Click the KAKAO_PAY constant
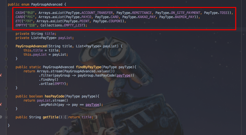 point(146,17)
